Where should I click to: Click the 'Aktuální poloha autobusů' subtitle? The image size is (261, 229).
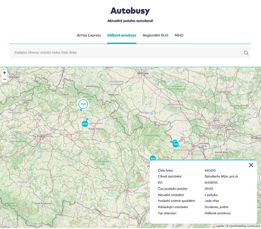[x=130, y=21]
